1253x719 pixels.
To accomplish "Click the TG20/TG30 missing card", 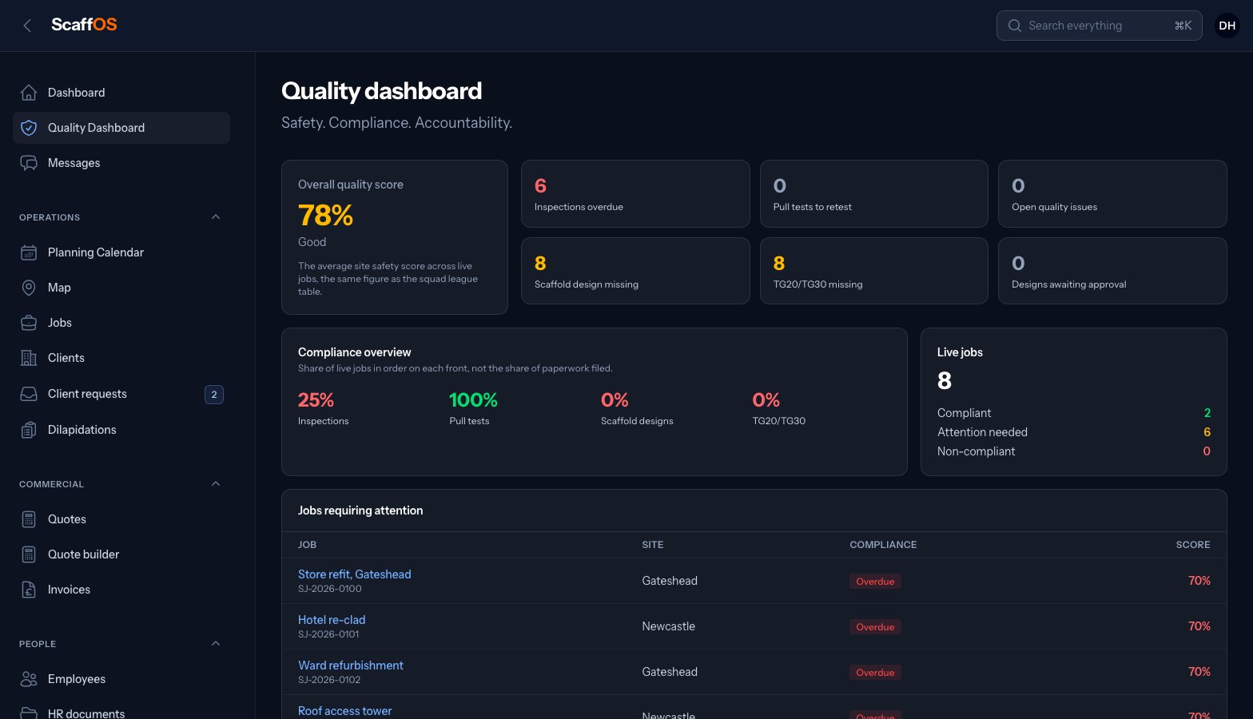I will coord(874,271).
